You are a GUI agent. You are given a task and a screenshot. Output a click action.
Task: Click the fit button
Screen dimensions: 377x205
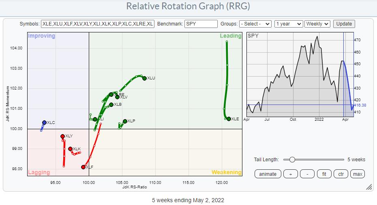(x=324, y=174)
